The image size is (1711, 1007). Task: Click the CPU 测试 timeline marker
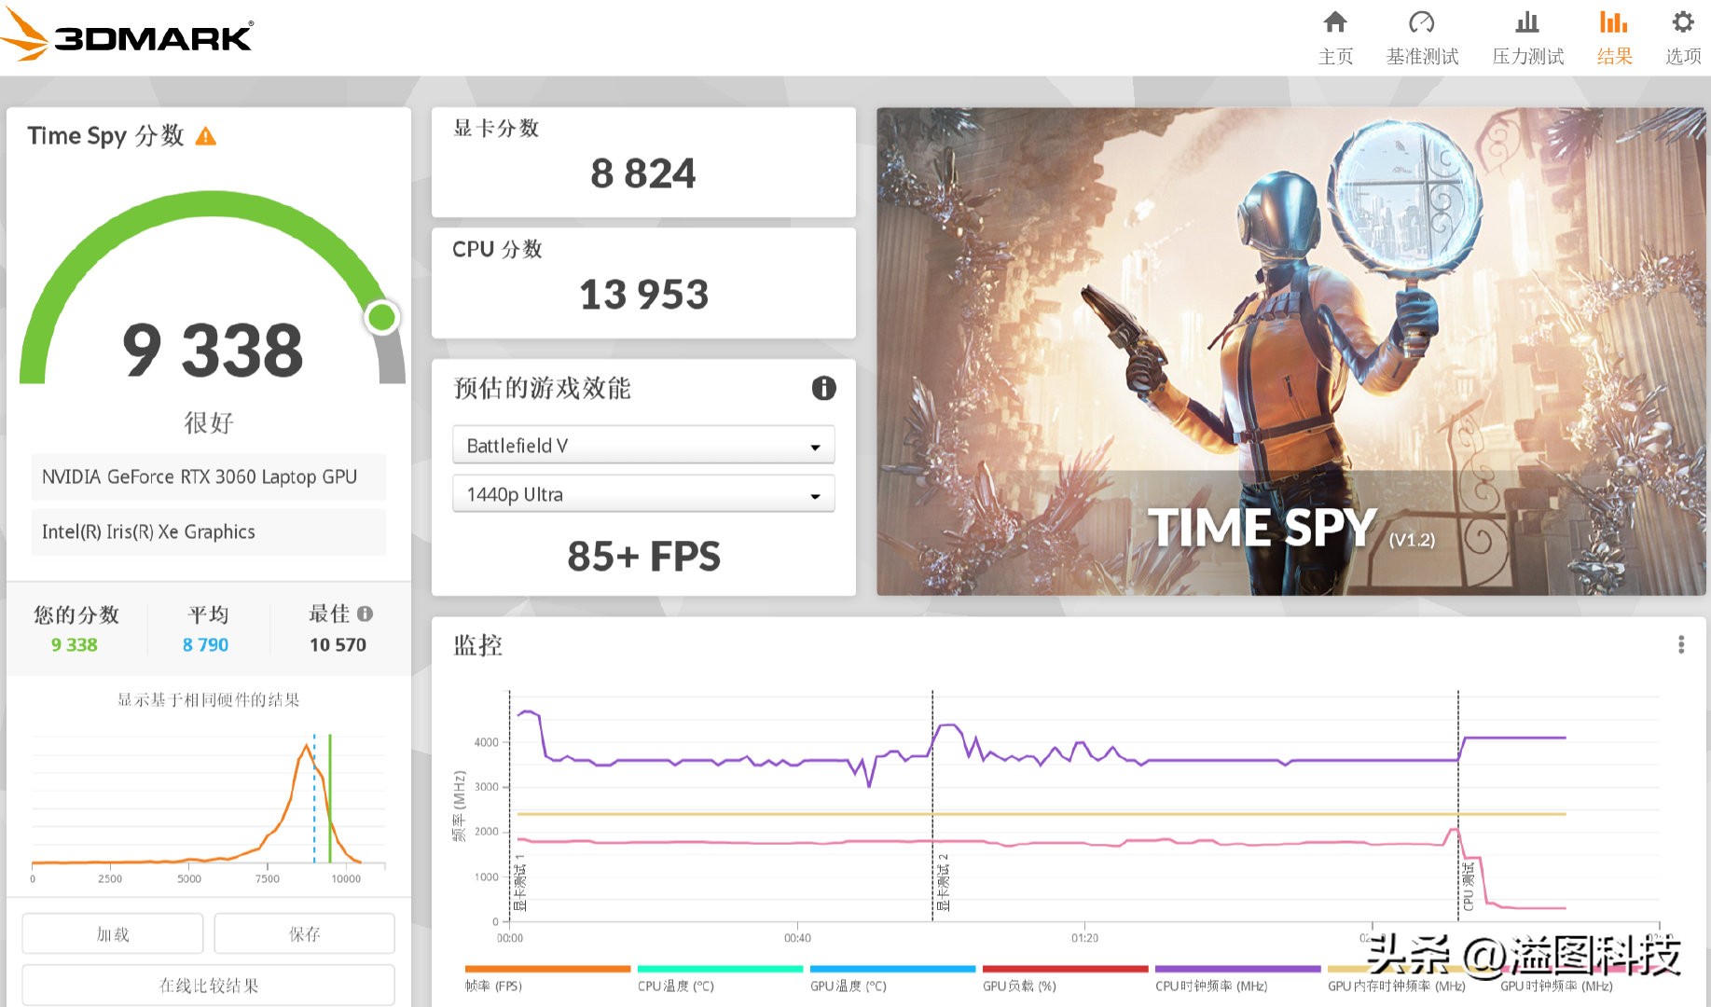coord(1469,886)
